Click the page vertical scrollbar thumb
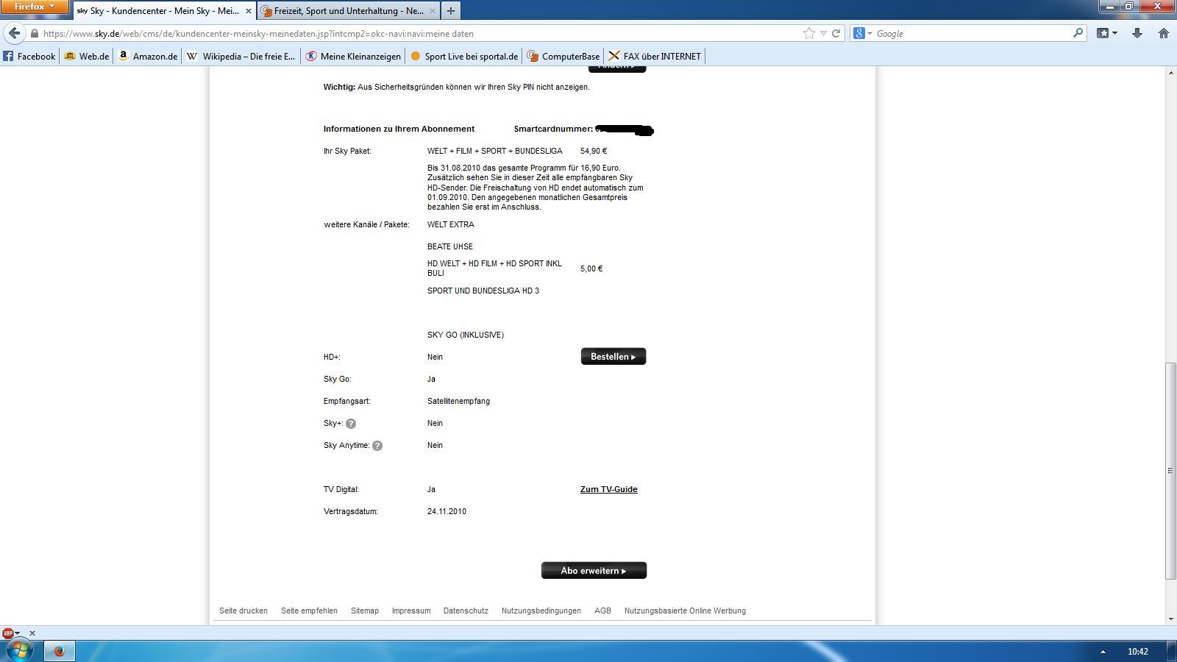 pos(1170,471)
